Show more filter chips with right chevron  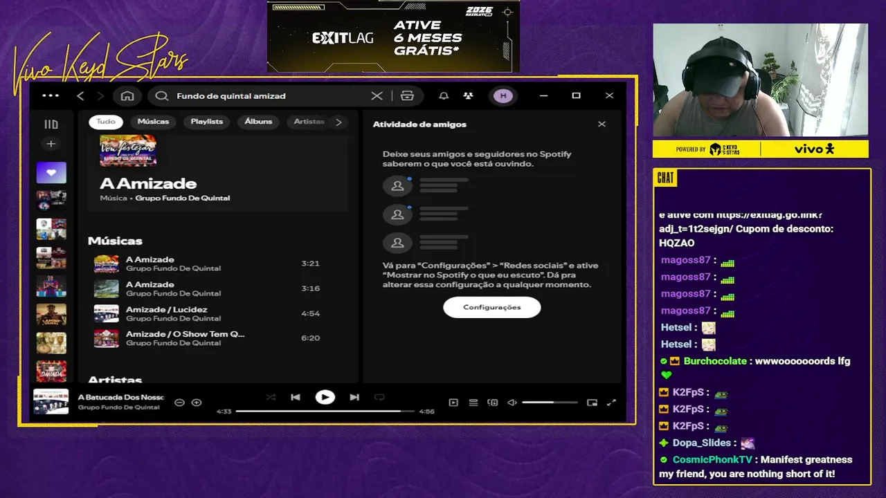pos(338,122)
